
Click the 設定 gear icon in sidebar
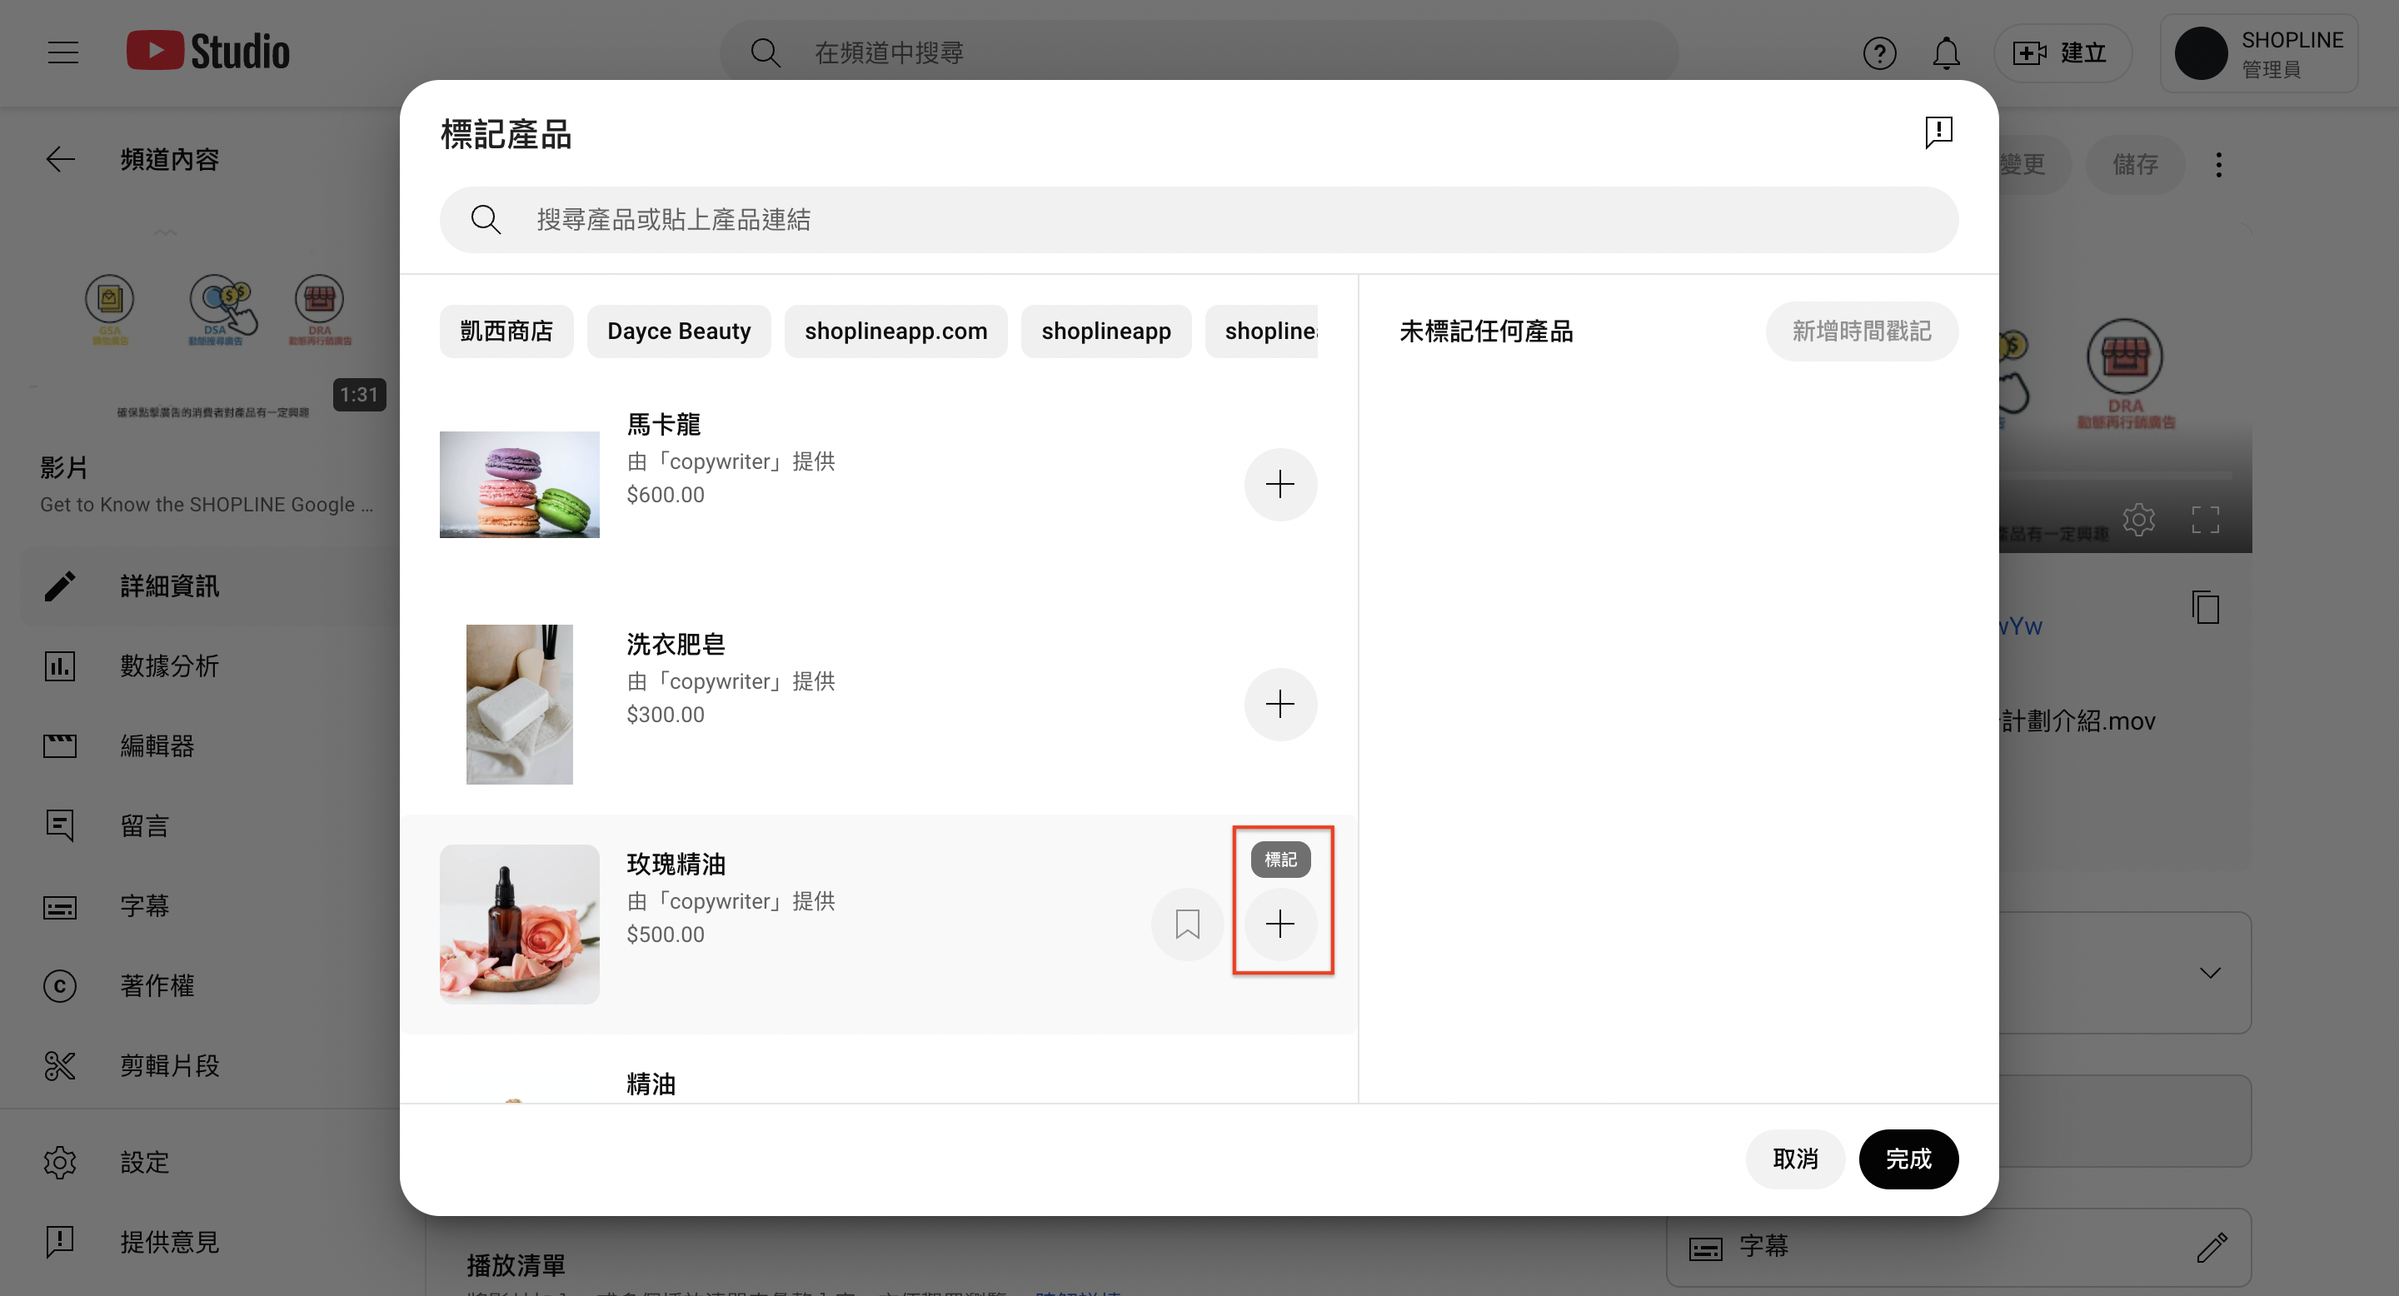[61, 1162]
